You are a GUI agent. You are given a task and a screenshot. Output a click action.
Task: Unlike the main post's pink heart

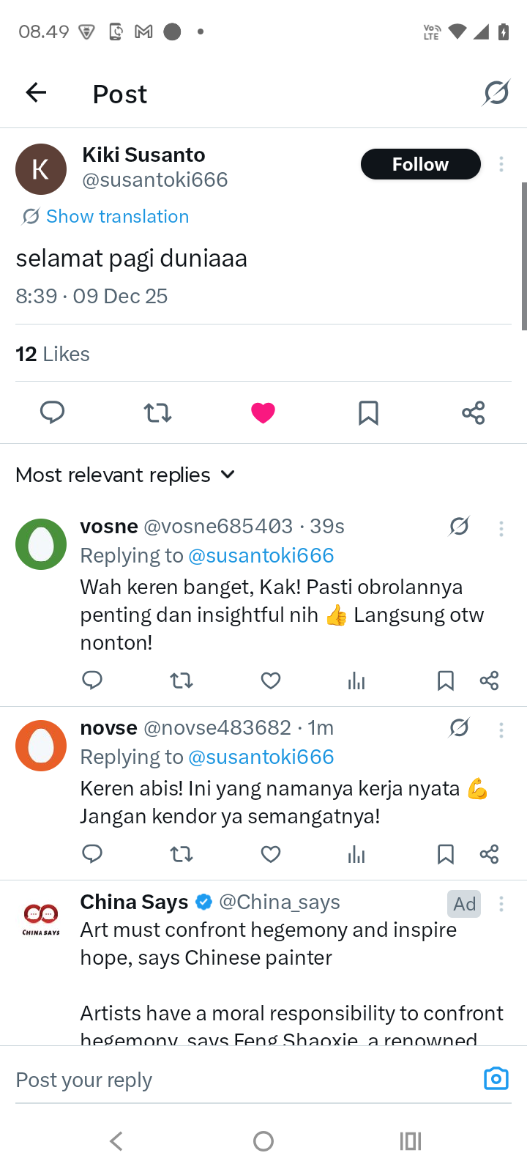263,412
